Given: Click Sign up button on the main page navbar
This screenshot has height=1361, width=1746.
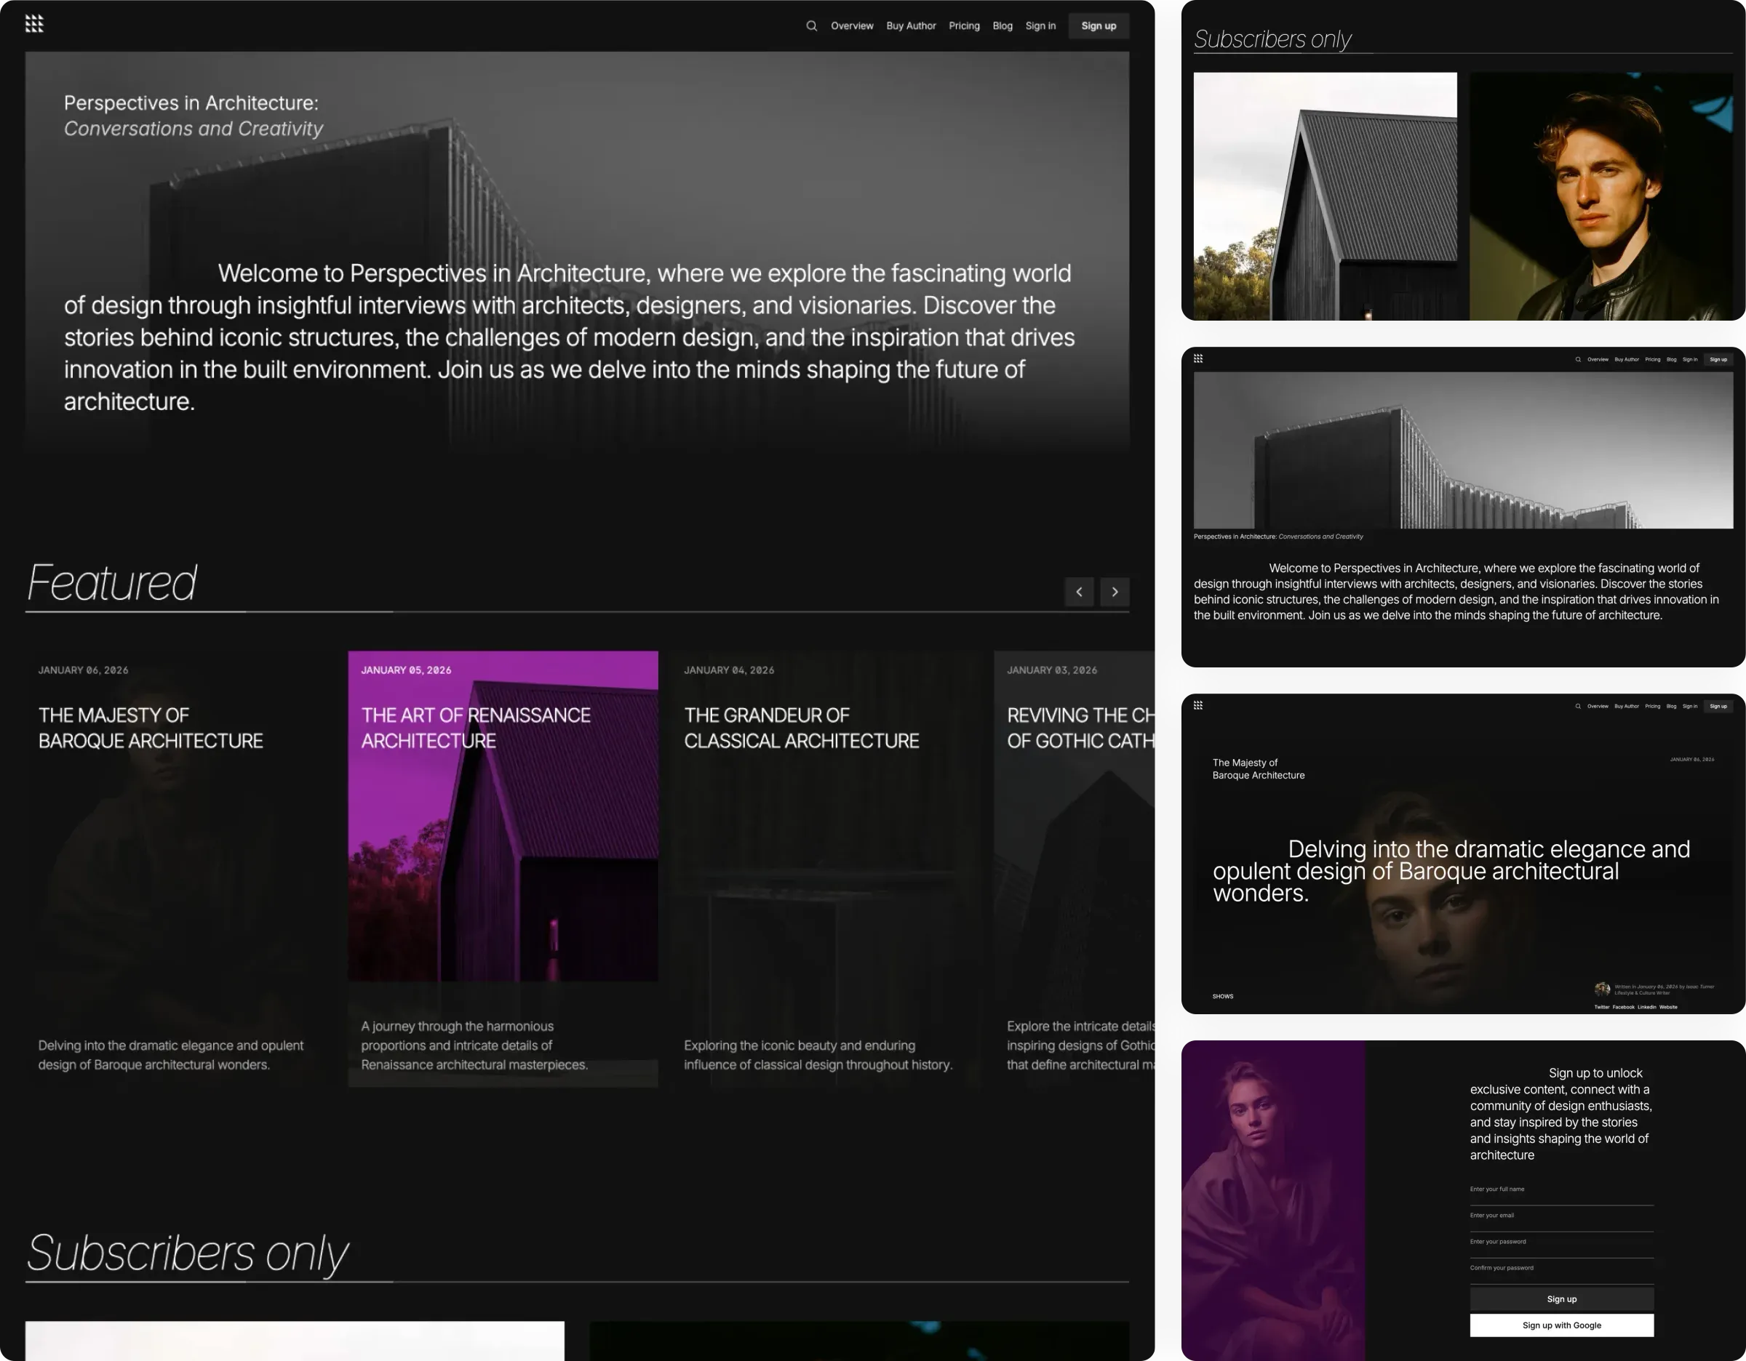Looking at the screenshot, I should 1099,25.
